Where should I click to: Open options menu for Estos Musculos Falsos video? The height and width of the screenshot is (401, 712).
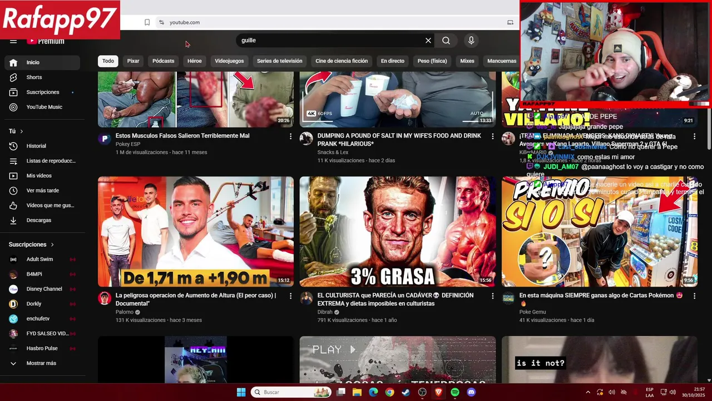(x=290, y=136)
